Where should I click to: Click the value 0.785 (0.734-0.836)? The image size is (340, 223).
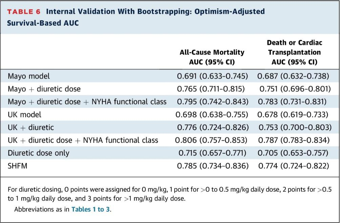coord(213,166)
